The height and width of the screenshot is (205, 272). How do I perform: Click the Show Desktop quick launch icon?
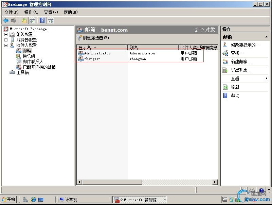point(41,200)
